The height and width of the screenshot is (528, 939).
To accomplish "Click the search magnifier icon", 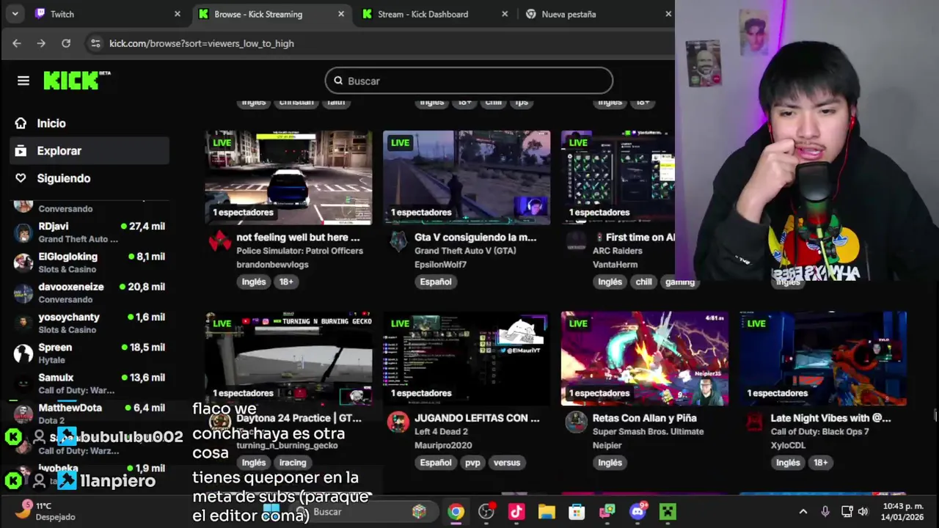I will (338, 81).
